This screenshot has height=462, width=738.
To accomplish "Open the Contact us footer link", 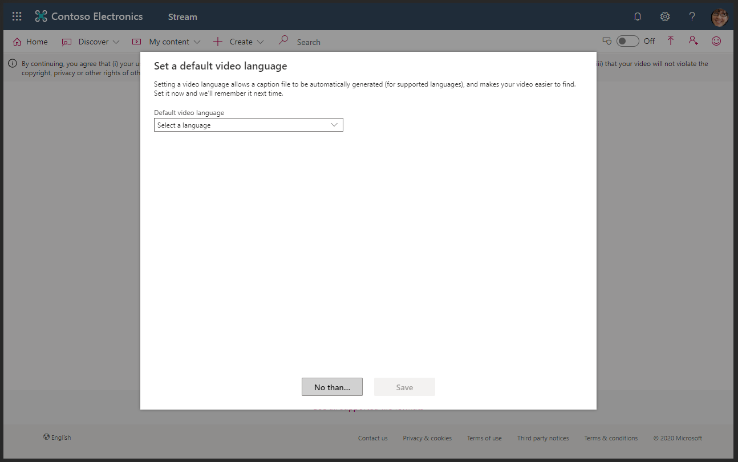I will pyautogui.click(x=373, y=438).
